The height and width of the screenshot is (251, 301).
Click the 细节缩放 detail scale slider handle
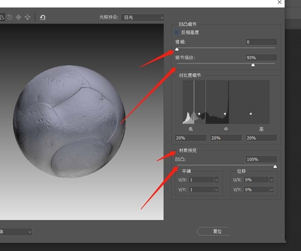[253, 64]
